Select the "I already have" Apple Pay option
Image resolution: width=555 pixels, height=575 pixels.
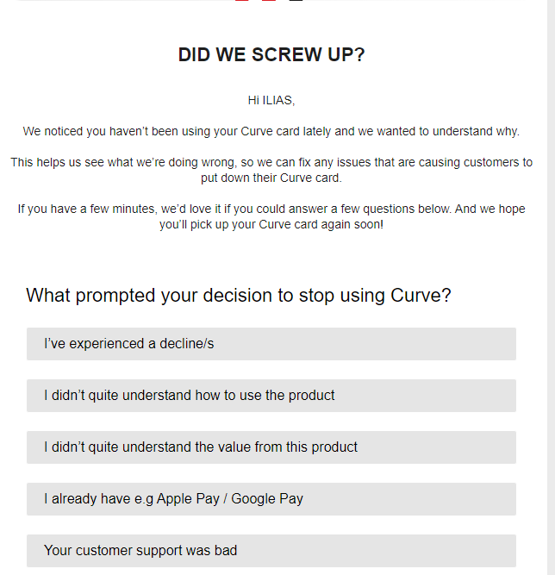pos(271,499)
